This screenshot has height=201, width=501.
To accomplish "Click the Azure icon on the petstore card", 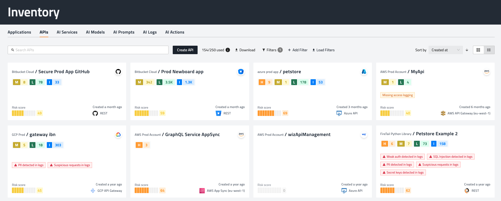I will 364,72.
